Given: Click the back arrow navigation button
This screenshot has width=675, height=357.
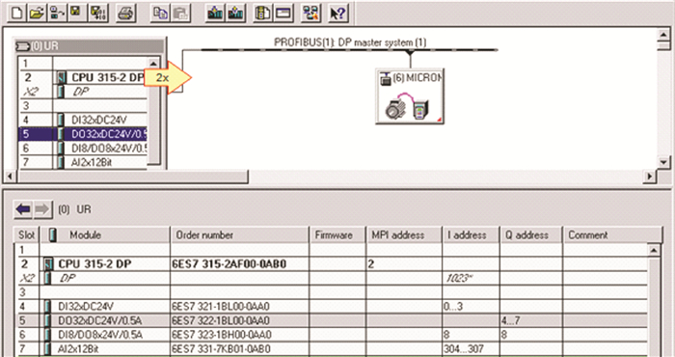Looking at the screenshot, I should click(x=23, y=209).
